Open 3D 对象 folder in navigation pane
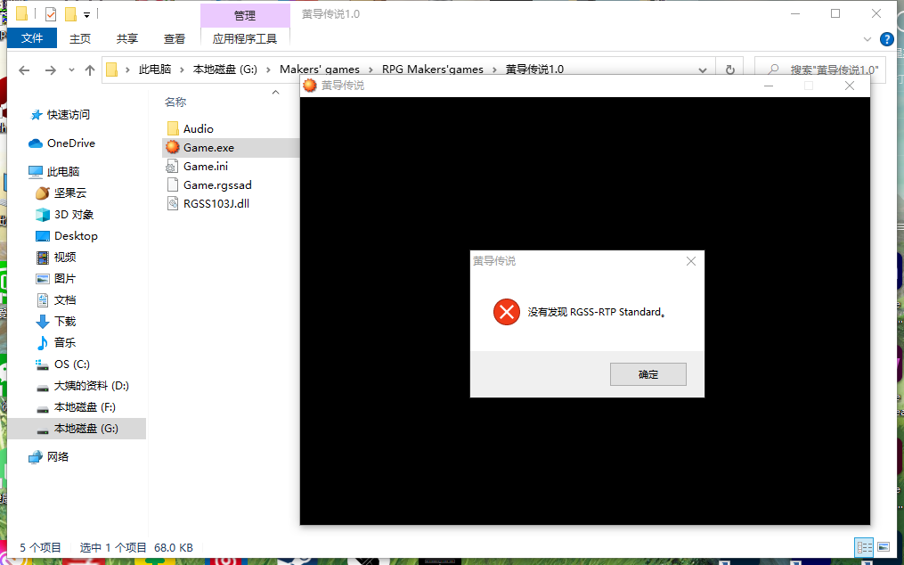The image size is (904, 565). point(74,215)
